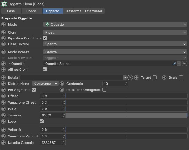The height and width of the screenshot is (150, 189).
Task: Click the empty Rotaia link field
Action: (71, 77)
